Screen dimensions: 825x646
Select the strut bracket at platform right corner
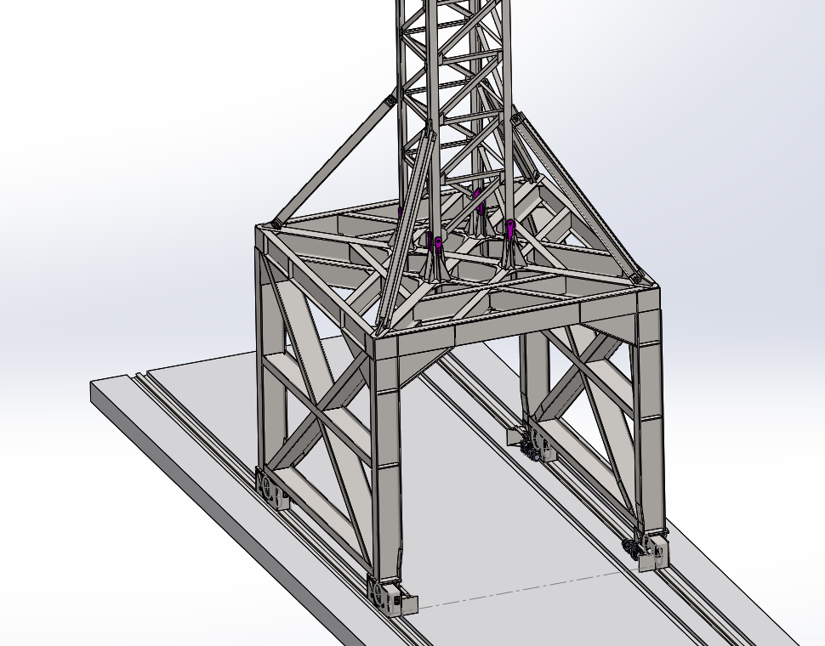coord(634,277)
